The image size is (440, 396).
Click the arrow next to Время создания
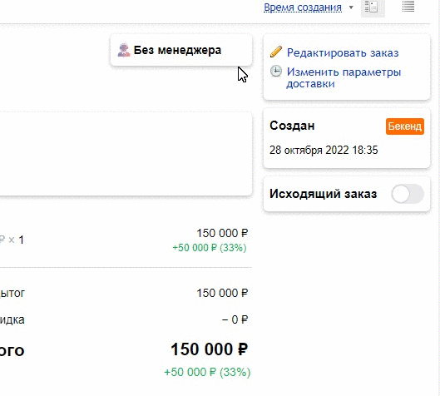pyautogui.click(x=351, y=7)
